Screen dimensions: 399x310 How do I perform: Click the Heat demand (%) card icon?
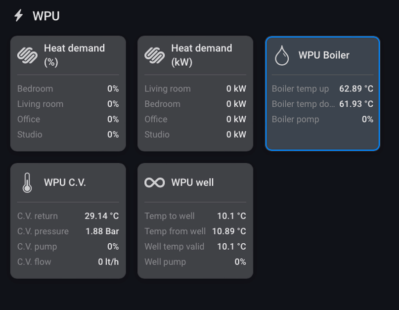(27, 55)
